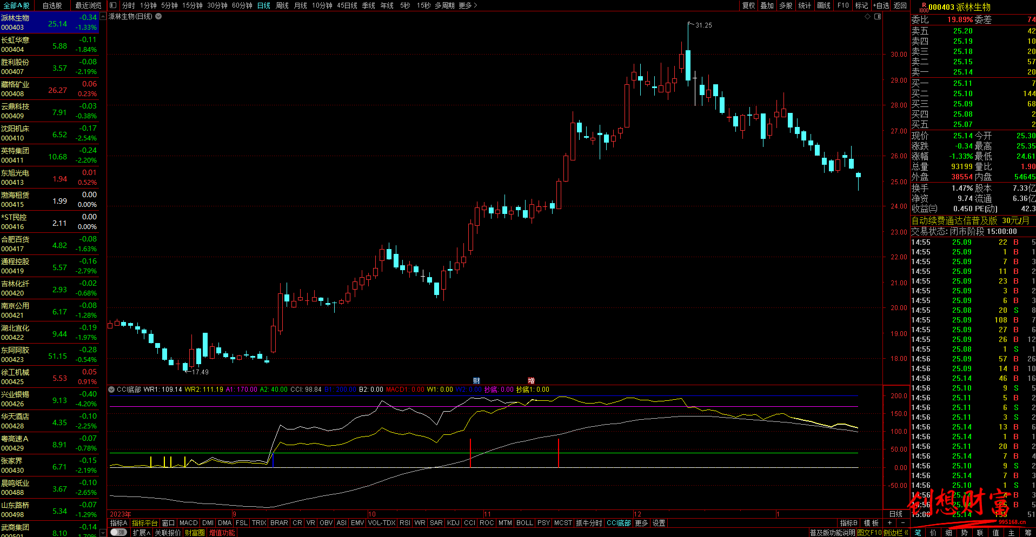
Task: Switch to 指标A indicator group
Action: [118, 523]
